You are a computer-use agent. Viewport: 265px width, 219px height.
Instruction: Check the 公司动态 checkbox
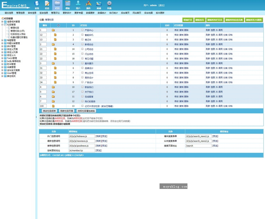82,49
